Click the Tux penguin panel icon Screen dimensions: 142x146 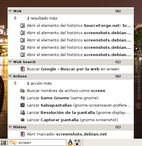[x=70, y=142]
